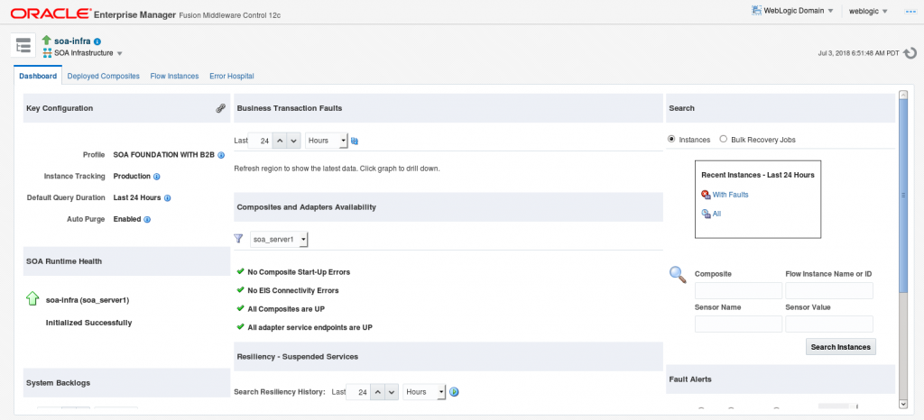
Task: Click the dashboard vertical scrollbar thumb
Action: click(x=902, y=196)
